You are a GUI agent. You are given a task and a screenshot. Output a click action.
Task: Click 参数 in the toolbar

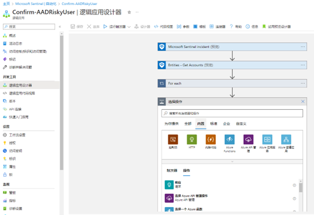point(183,27)
